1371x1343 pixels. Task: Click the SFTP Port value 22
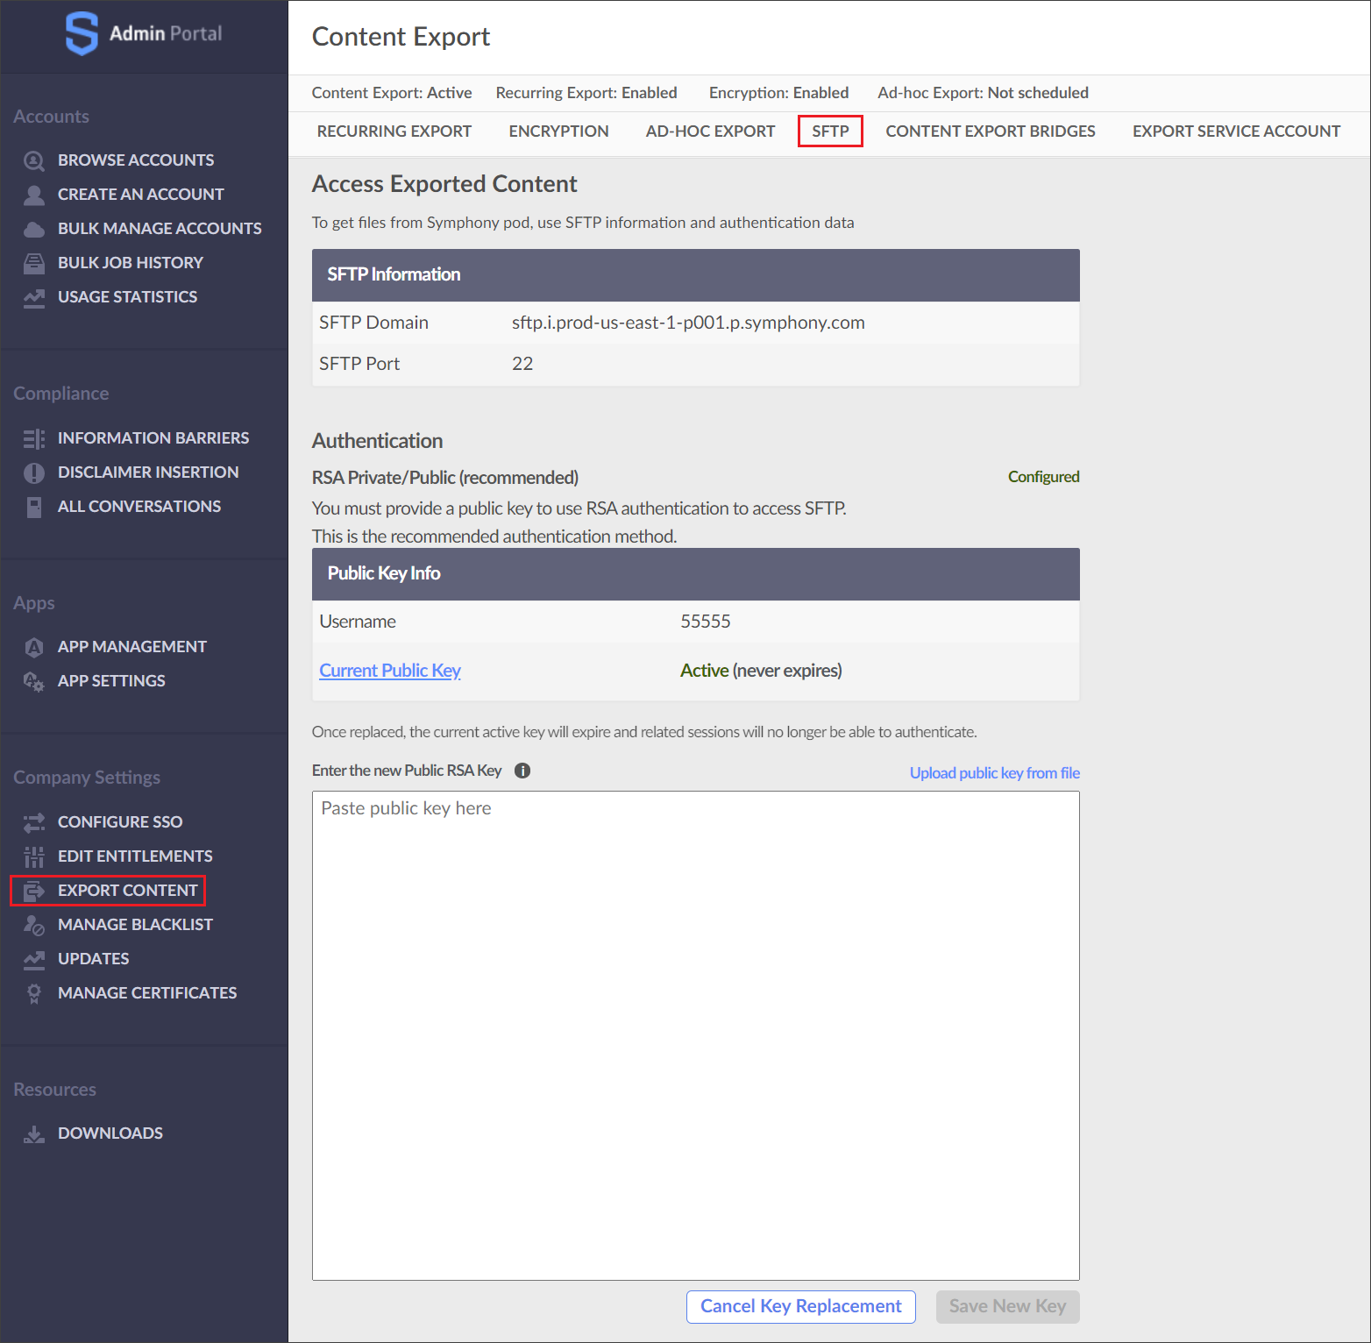click(x=522, y=364)
